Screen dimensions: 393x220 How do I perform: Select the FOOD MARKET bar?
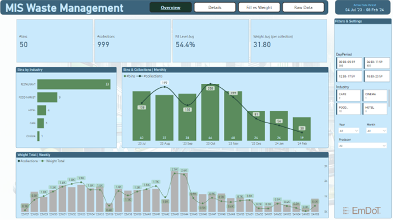[47, 97]
